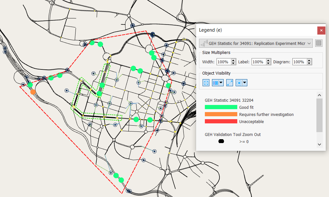Click the list icon beside the view mode dropdown
Viewport: 329px width, 197px height.
(x=318, y=43)
